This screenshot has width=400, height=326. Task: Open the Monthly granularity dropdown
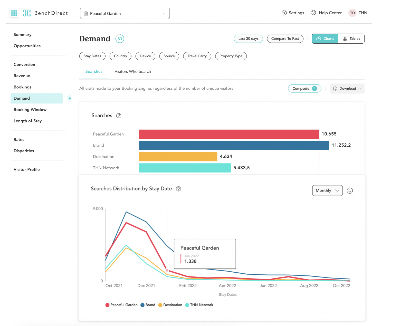[x=327, y=190]
